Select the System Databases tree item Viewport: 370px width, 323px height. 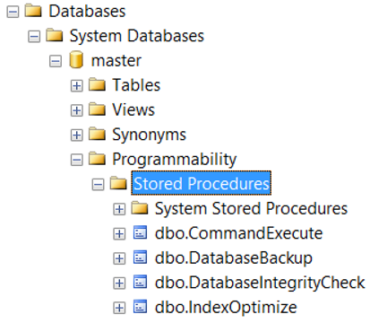[137, 36]
